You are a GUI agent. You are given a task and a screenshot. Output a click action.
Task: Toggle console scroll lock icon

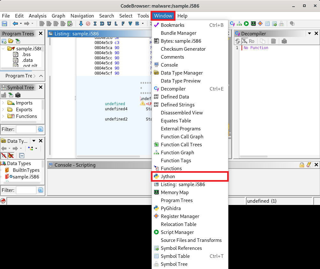tap(301, 165)
